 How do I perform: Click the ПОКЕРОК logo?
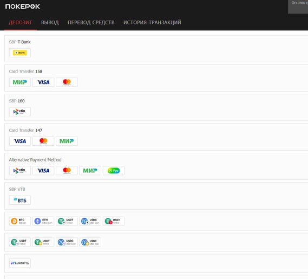click(x=22, y=7)
